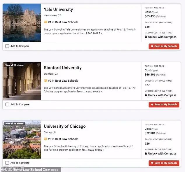Click the heart icon on Yale's Save button
Viewport: 185px width, 172px height.
click(x=152, y=46)
